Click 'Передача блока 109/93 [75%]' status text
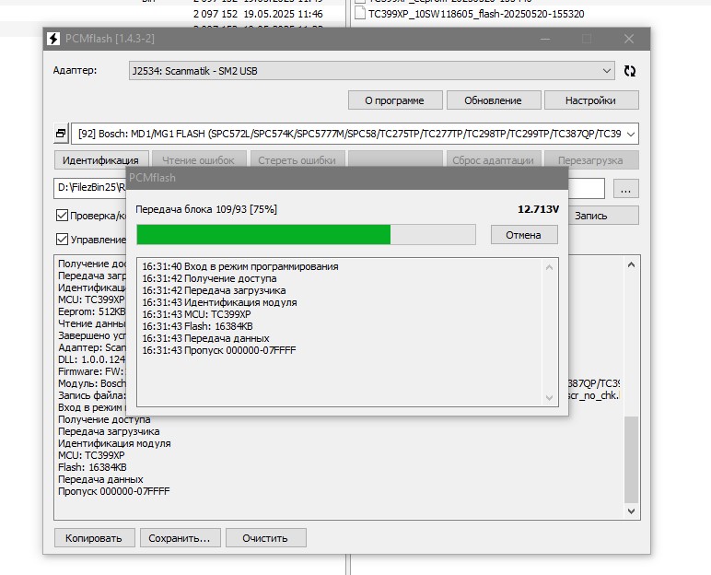The width and height of the screenshot is (711, 575). tap(206, 209)
